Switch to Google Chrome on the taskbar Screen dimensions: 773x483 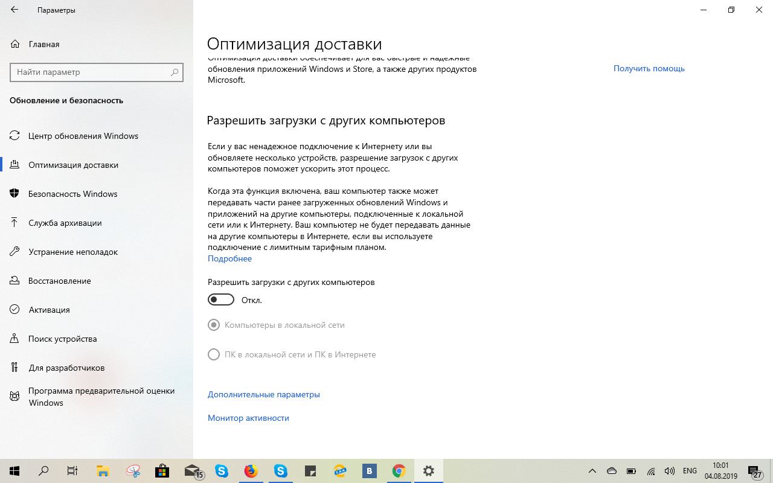(x=399, y=471)
